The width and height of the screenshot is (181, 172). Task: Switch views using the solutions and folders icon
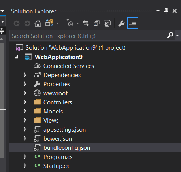pyautogui.click(x=49, y=23)
